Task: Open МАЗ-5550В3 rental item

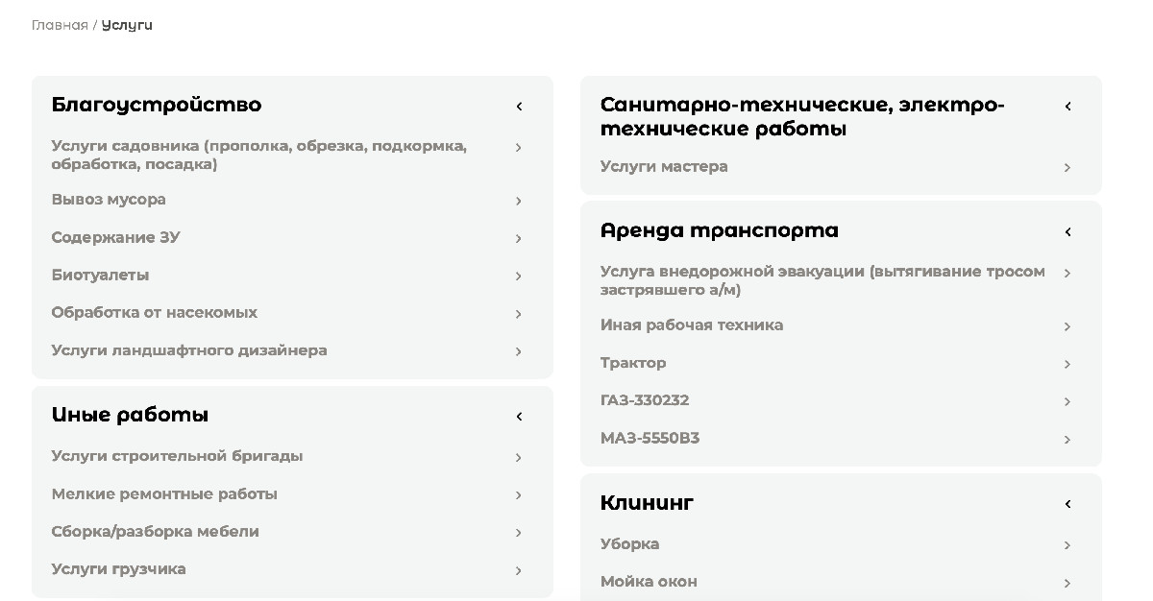Action: pyautogui.click(x=650, y=439)
